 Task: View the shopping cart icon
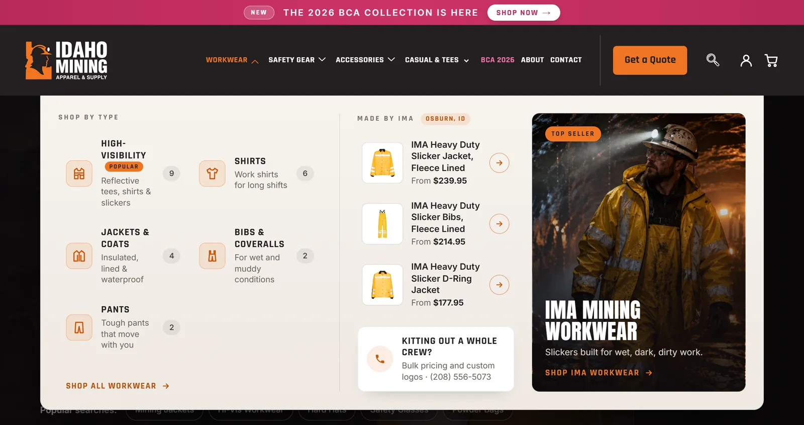click(771, 61)
